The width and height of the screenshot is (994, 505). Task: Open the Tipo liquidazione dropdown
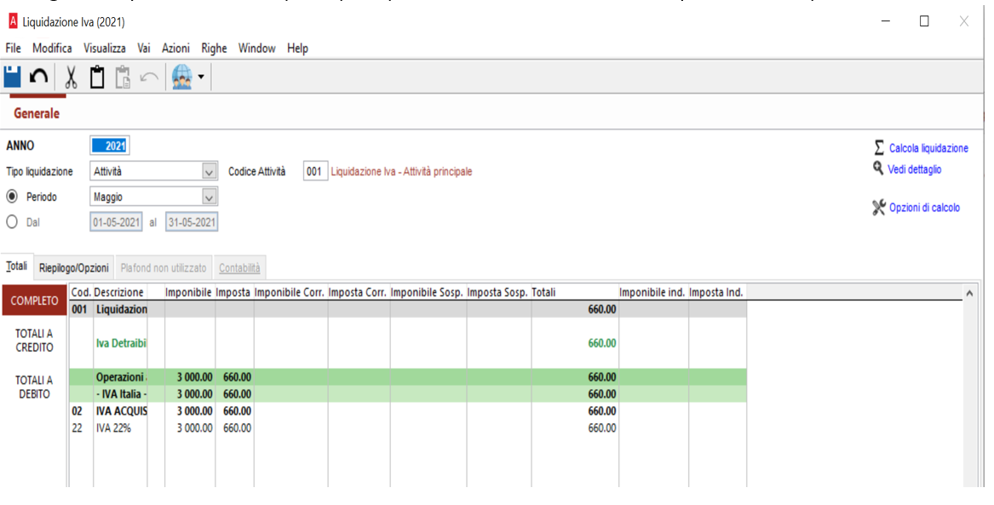point(210,171)
